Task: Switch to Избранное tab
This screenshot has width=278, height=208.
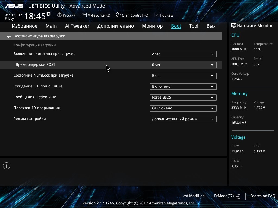Action: (x=25, y=26)
